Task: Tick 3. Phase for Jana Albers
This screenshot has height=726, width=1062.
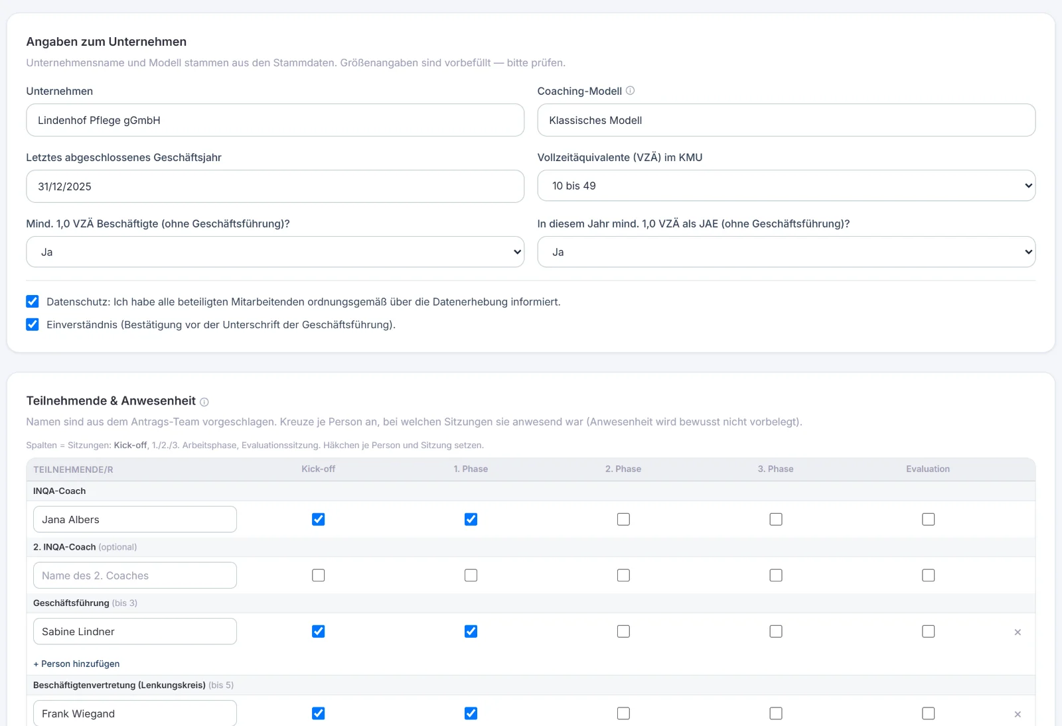Action: click(x=776, y=519)
